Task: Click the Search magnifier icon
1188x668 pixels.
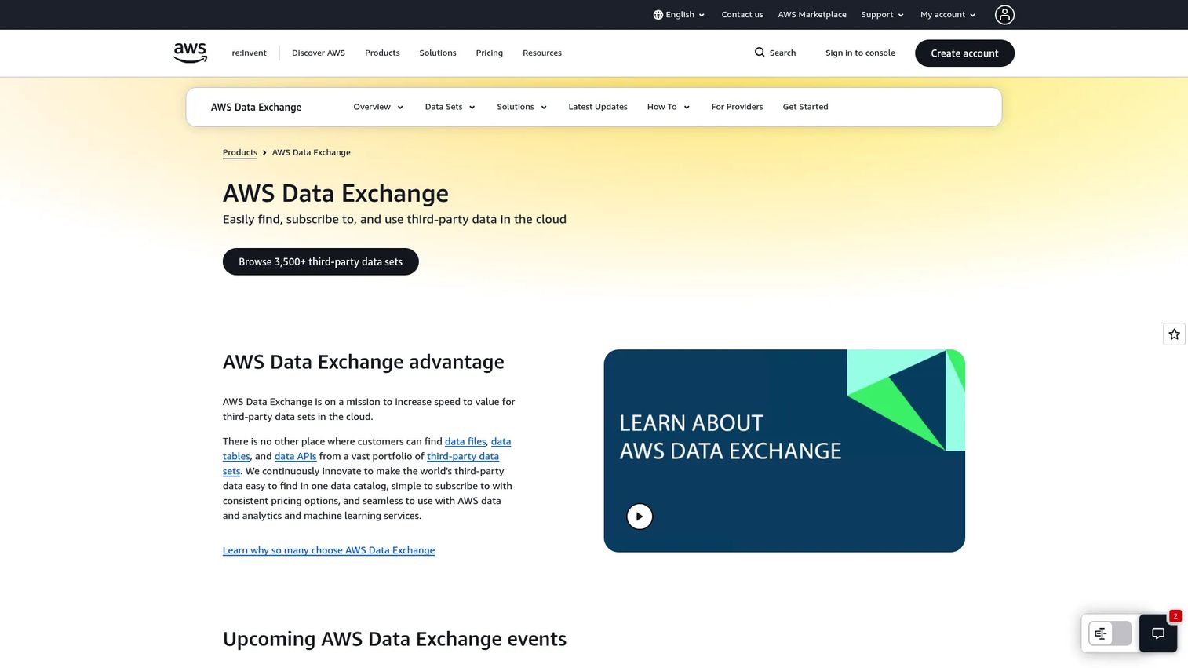Action: click(x=760, y=53)
